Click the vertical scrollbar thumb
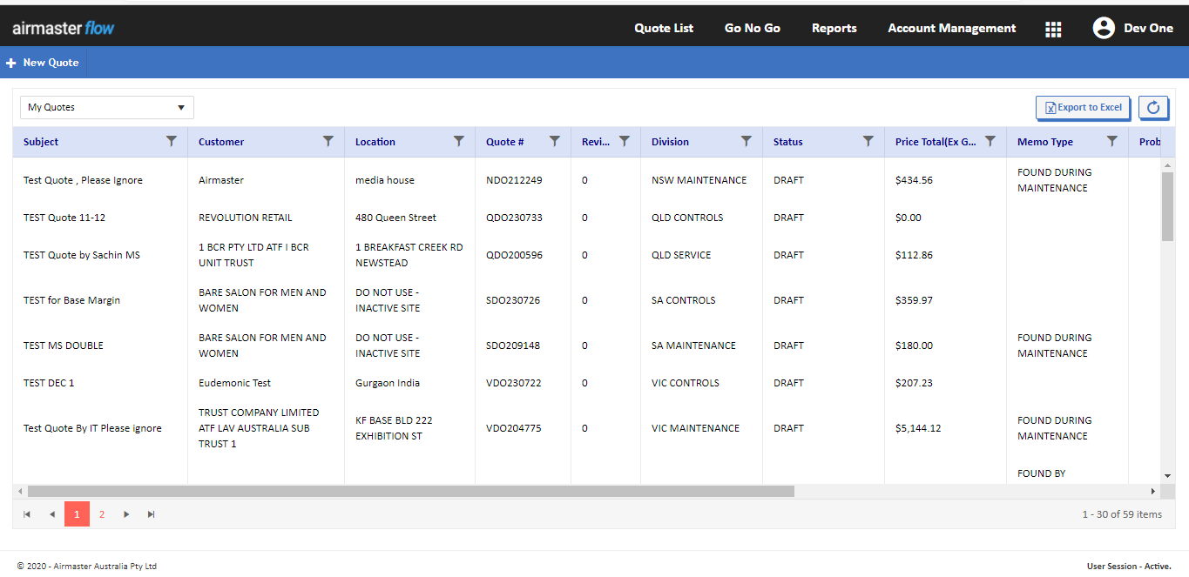 (1167, 205)
